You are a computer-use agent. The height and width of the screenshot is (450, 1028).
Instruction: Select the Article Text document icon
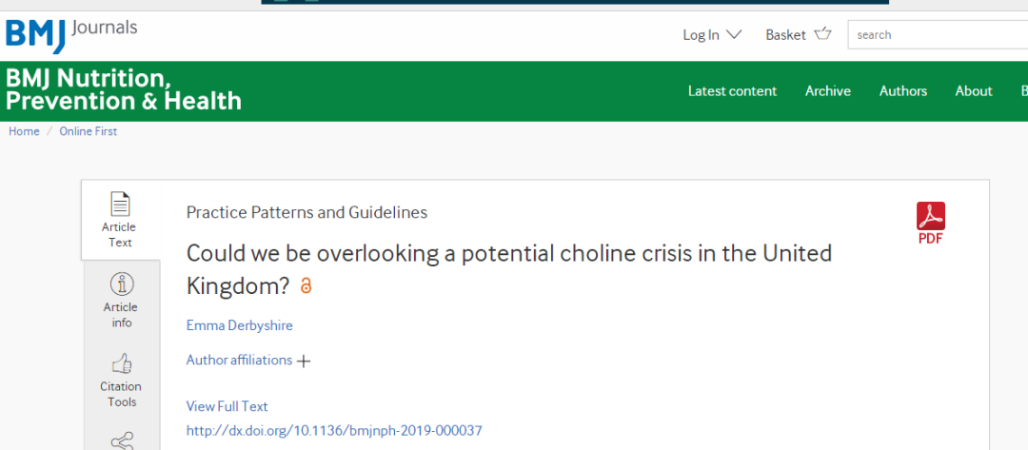click(x=121, y=204)
